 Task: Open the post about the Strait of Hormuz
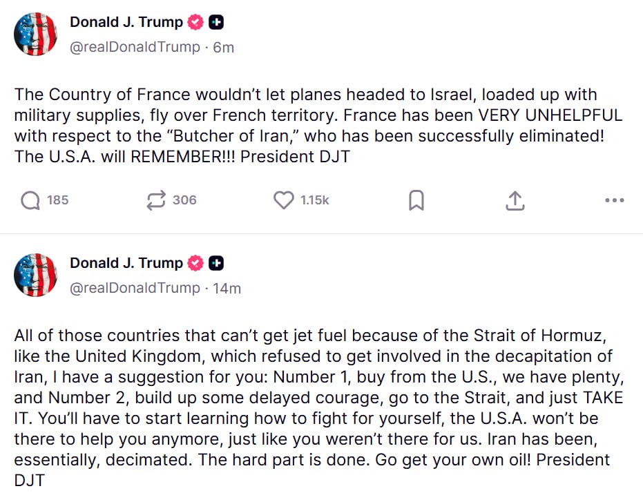(318, 407)
